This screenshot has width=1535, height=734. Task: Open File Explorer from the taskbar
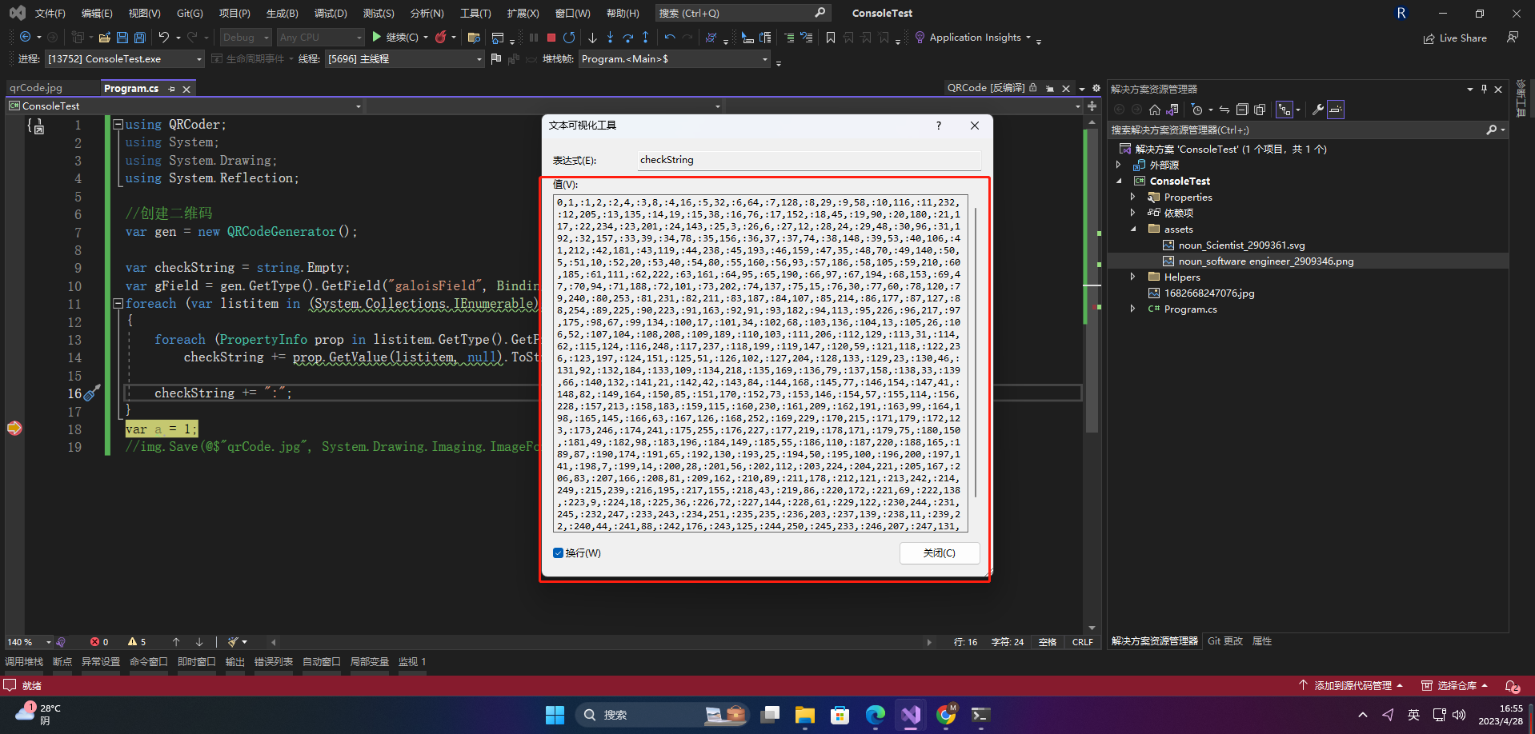[805, 715]
